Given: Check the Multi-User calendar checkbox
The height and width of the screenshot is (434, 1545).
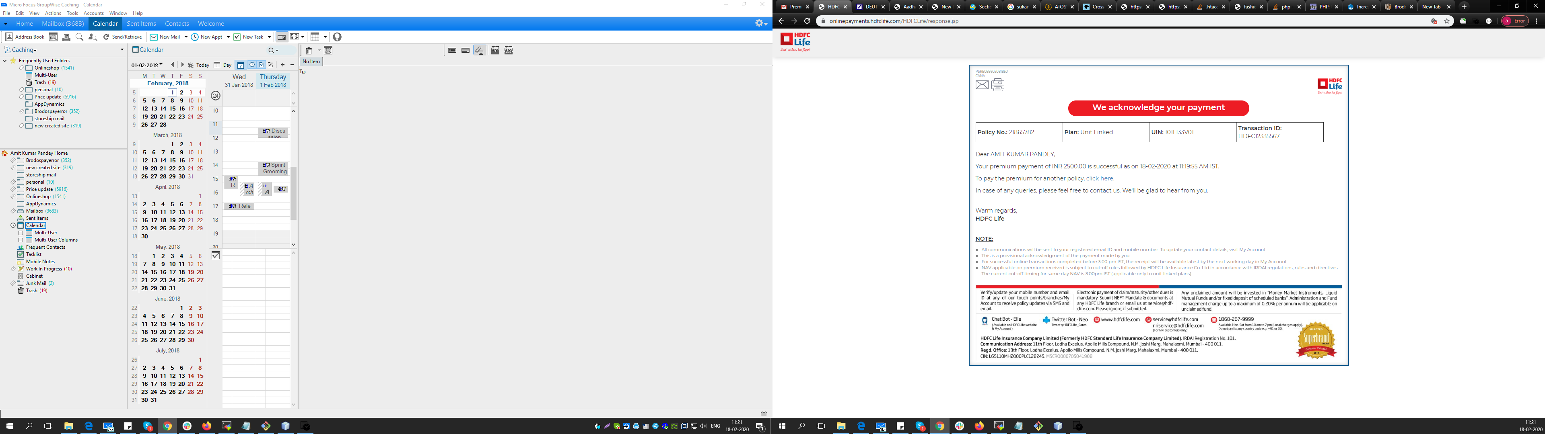Looking at the screenshot, I should [x=21, y=233].
